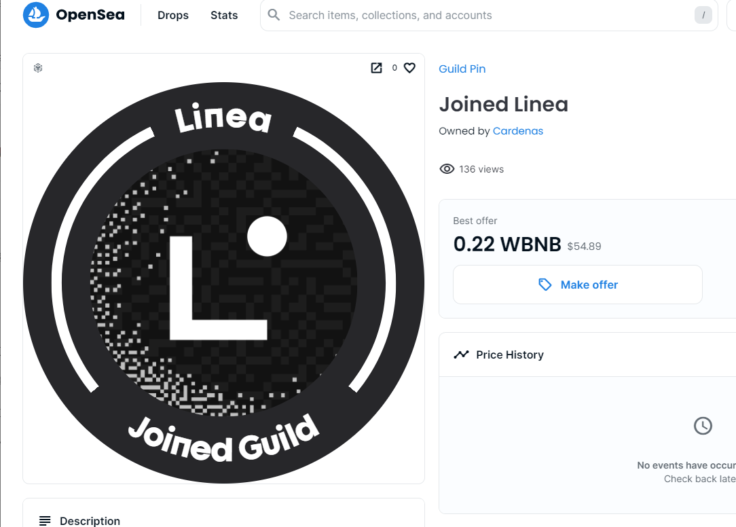
Task: Open the Joined Linea guild pin image
Action: (224, 283)
